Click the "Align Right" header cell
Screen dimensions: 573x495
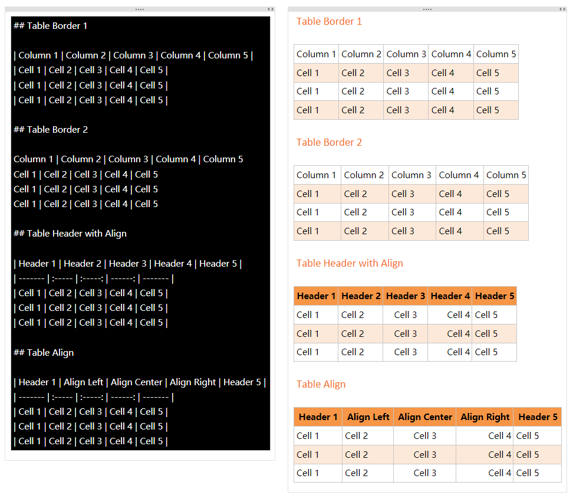click(485, 417)
